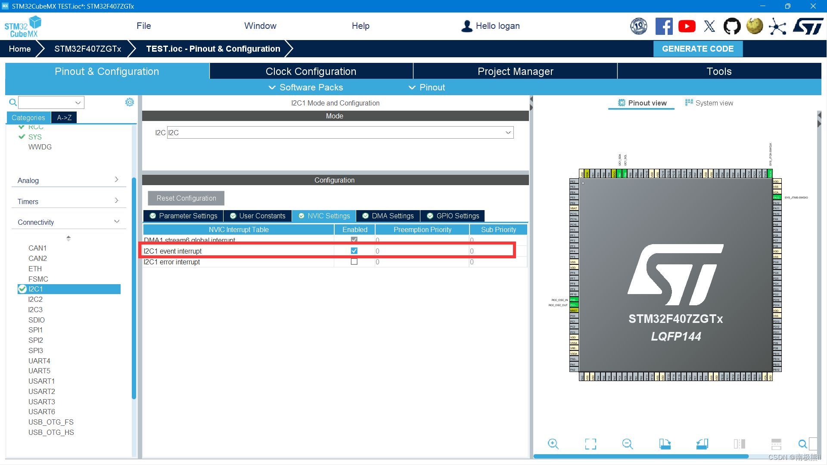827x465 pixels.
Task: Click the Reset Configuration button
Action: click(186, 198)
